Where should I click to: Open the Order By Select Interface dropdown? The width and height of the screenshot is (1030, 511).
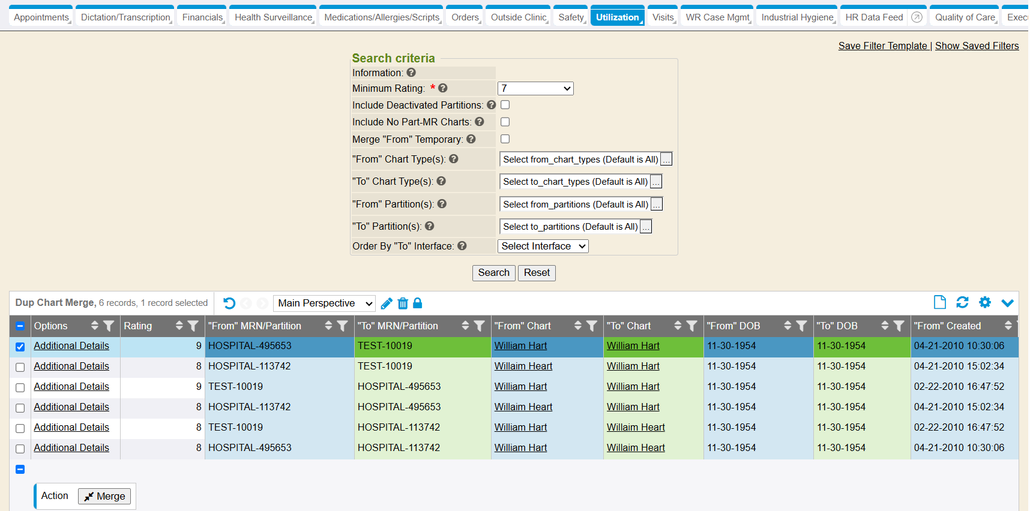tap(543, 247)
